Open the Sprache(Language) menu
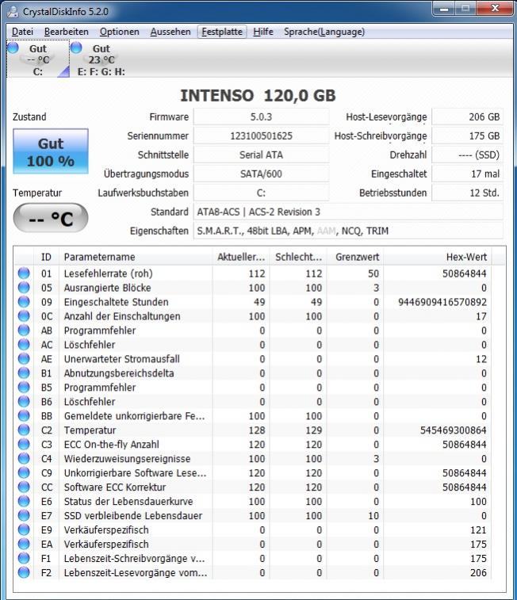Screen dimensions: 517x600 tap(324, 32)
